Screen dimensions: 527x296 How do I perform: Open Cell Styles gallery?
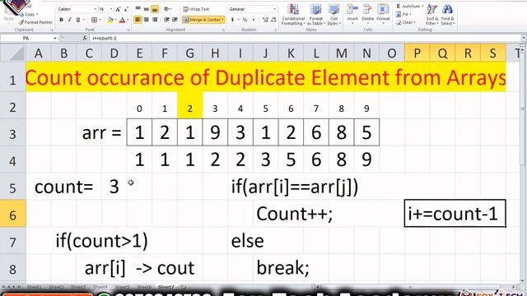click(333, 15)
